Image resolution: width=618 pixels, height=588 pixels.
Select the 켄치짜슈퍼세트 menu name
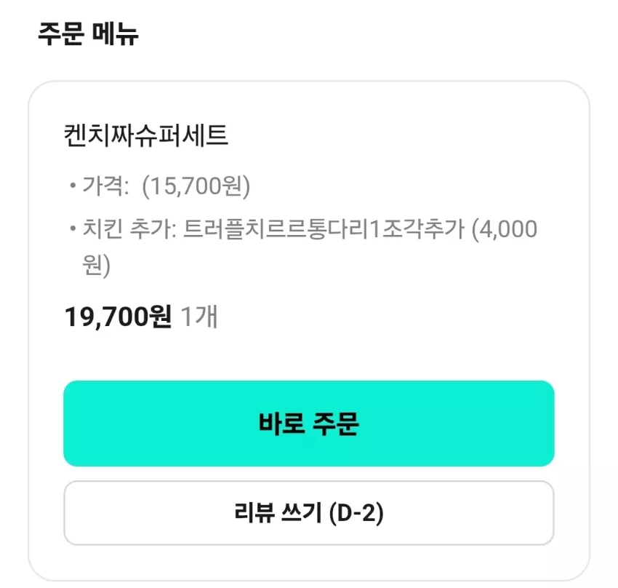(x=146, y=135)
